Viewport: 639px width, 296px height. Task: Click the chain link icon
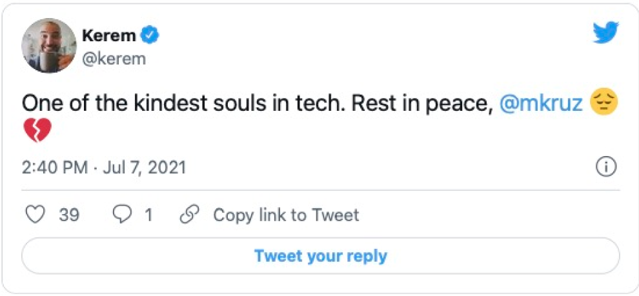tap(188, 215)
